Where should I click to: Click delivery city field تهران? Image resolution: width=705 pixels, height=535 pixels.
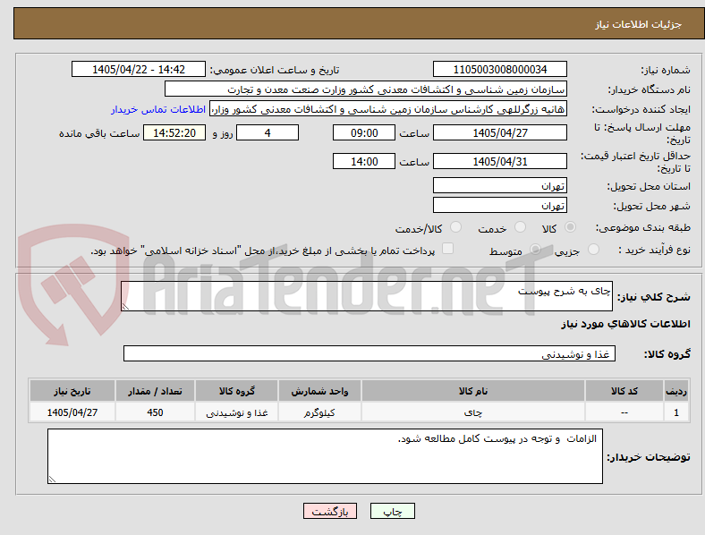click(x=499, y=205)
